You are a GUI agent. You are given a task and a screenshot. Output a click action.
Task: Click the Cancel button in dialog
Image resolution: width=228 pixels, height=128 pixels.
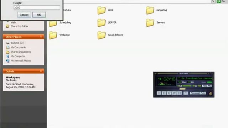[x=24, y=15]
